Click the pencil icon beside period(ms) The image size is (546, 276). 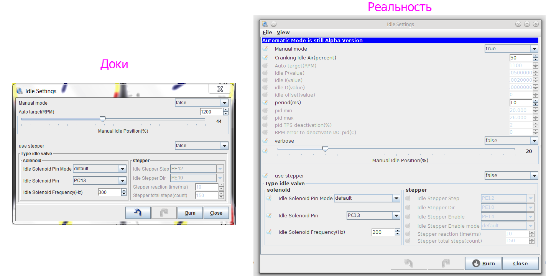265,102
